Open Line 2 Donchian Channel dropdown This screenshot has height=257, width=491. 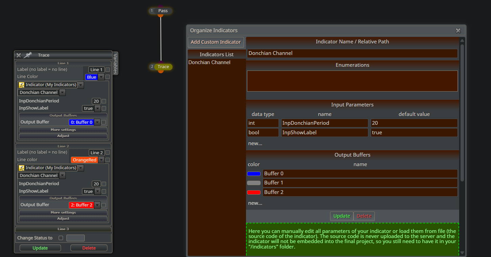[62, 176]
